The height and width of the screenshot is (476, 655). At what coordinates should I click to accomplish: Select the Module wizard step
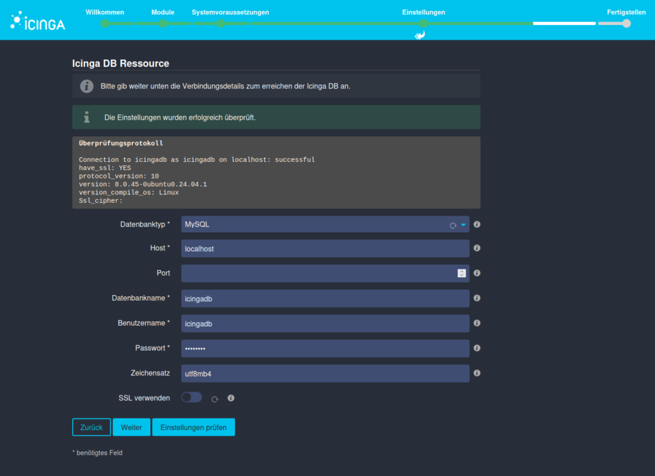pyautogui.click(x=162, y=23)
